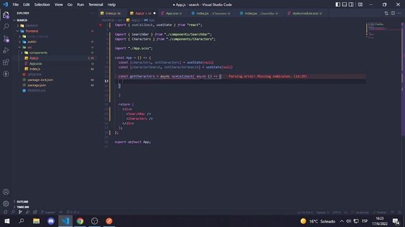
Task: Expand the components folder
Action: 38,52
